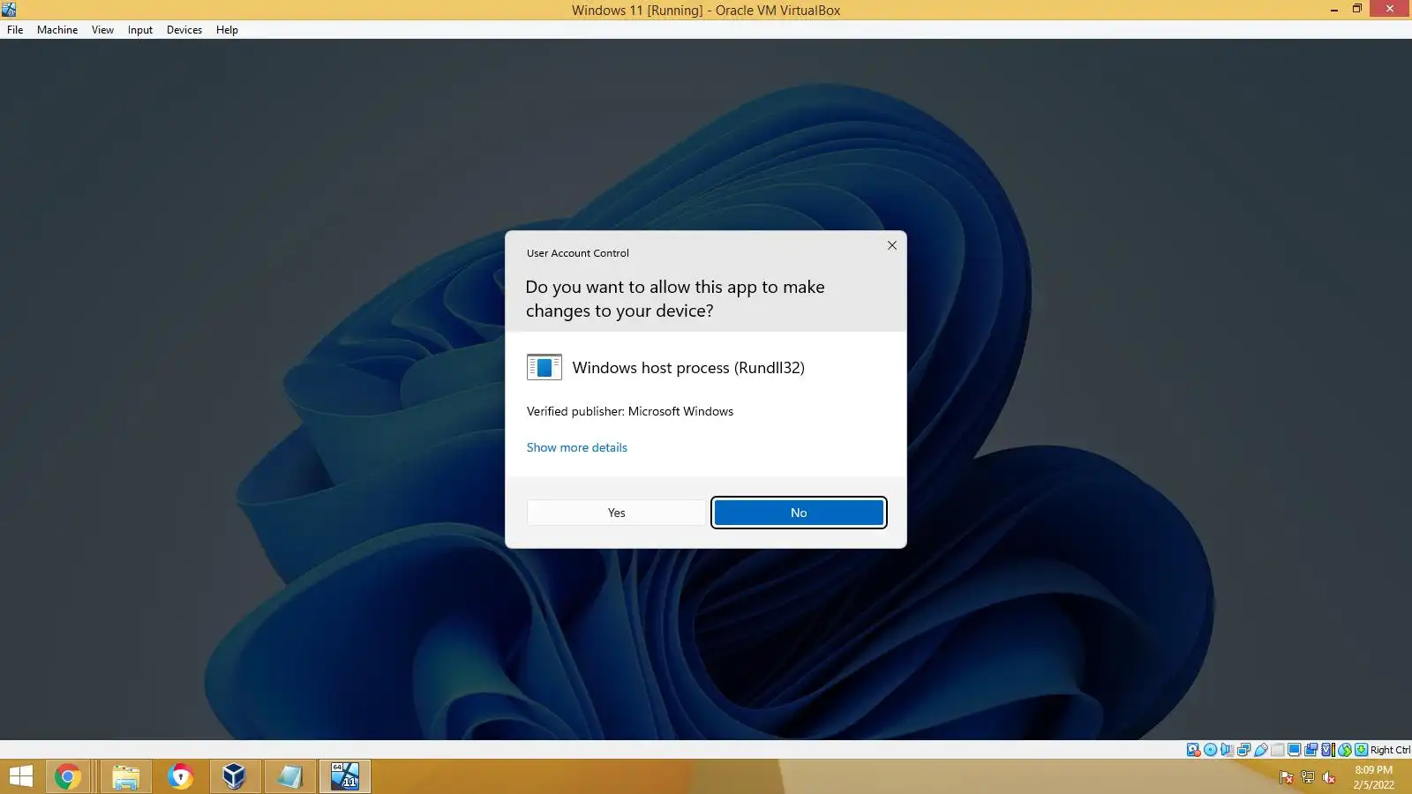Click the keyboard capture arrow icon
This screenshot has height=794, width=1412.
pyautogui.click(x=1361, y=750)
